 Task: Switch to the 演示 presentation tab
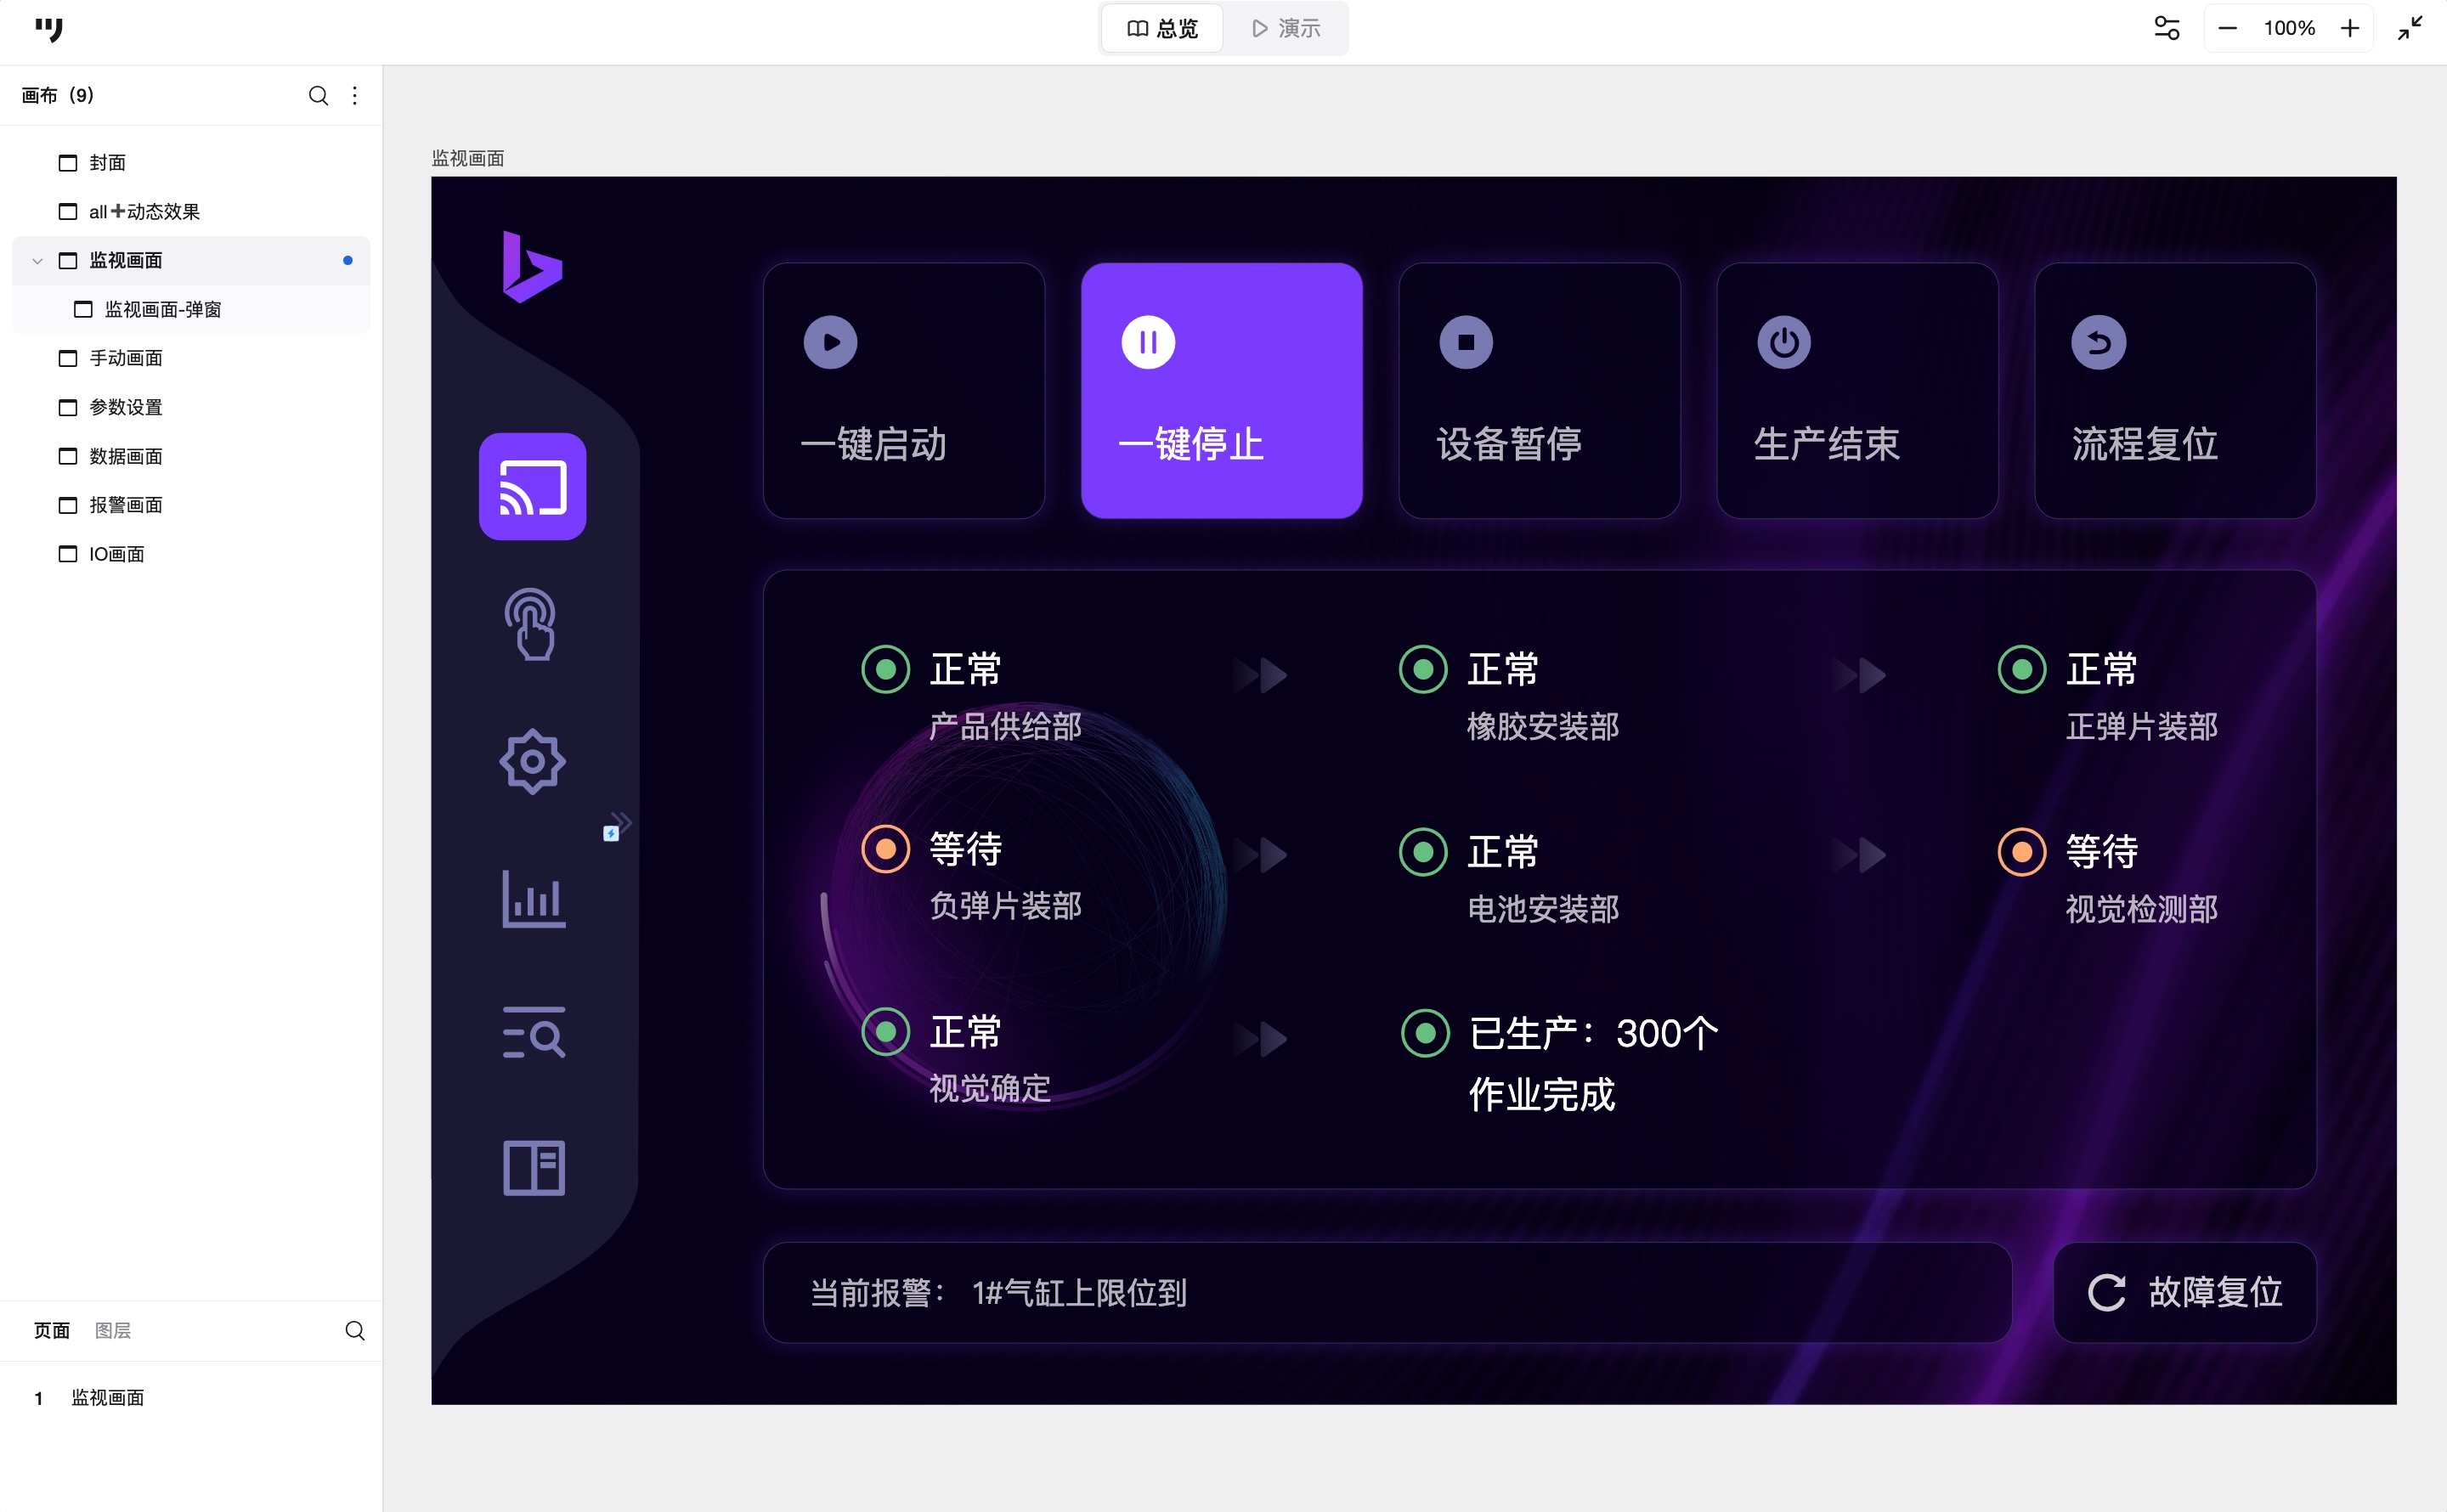coord(1286,28)
